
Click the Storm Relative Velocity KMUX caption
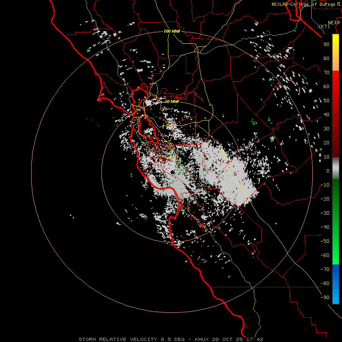(171, 339)
